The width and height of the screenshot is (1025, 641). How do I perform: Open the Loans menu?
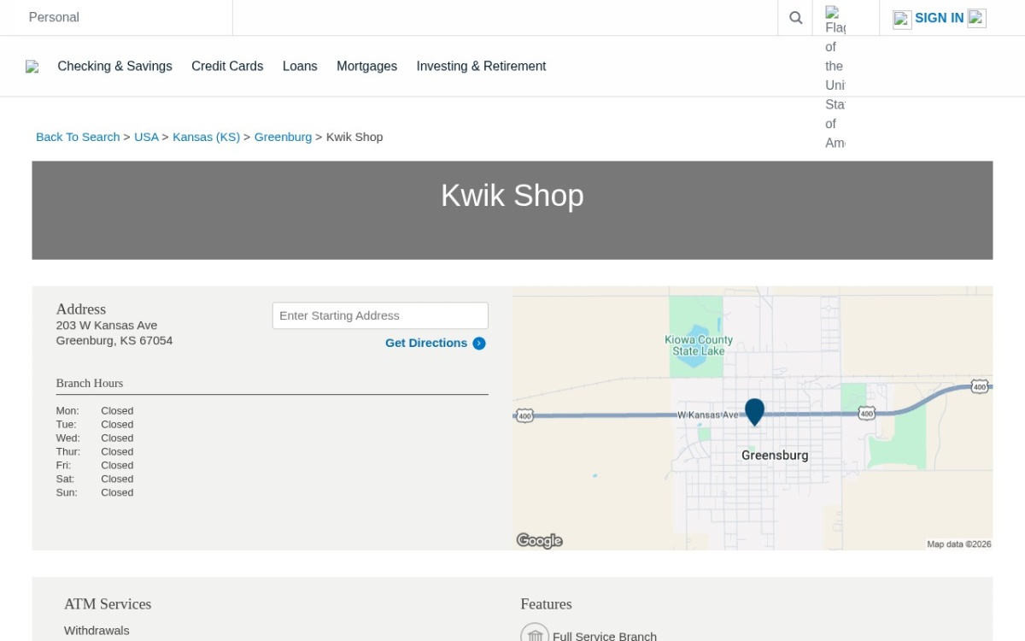click(x=300, y=66)
